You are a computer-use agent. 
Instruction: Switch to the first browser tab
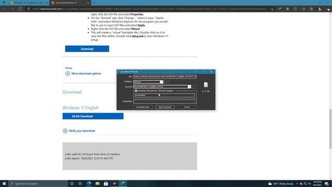(x=29, y=3)
